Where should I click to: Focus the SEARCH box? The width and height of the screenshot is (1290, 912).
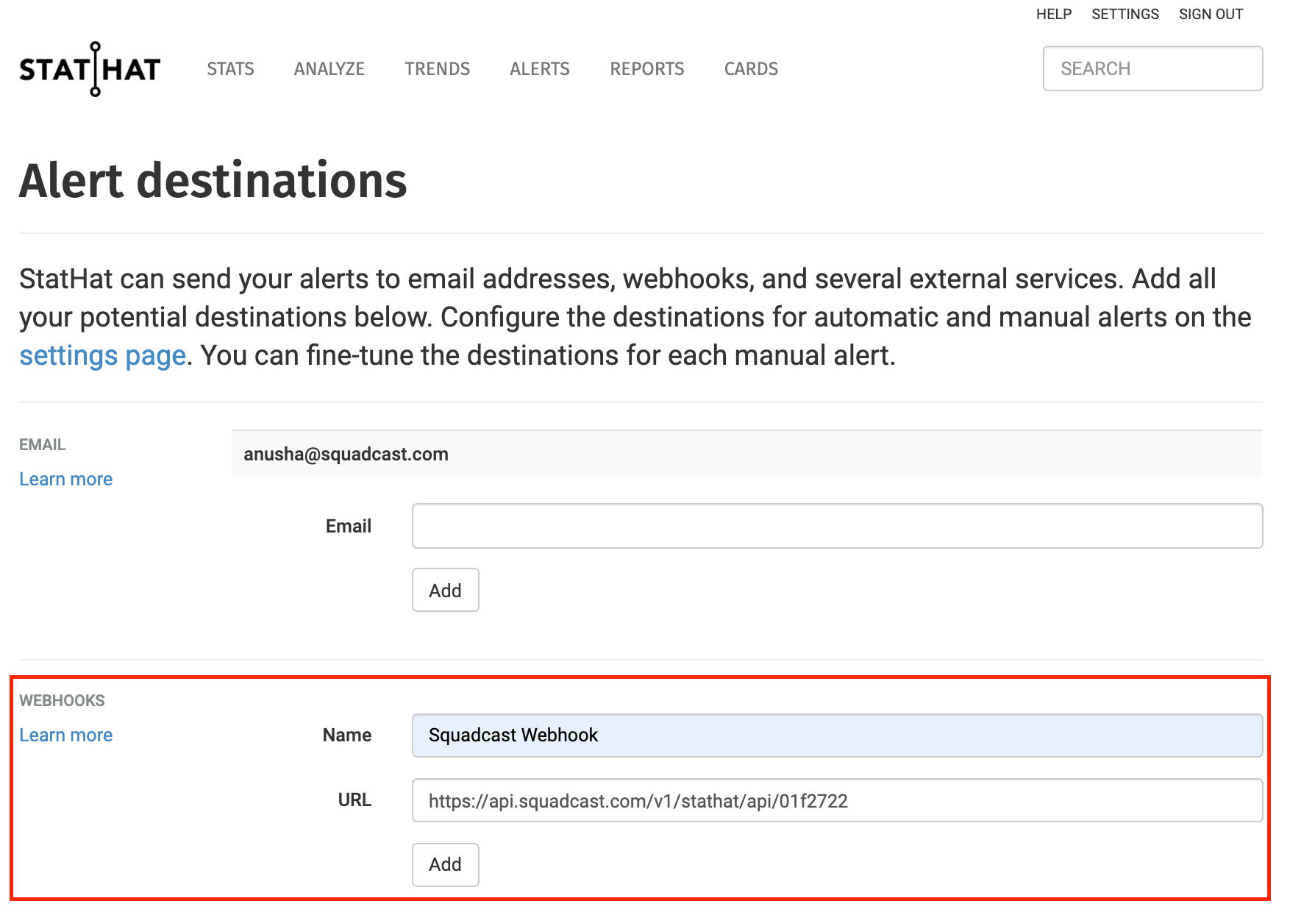[1152, 68]
